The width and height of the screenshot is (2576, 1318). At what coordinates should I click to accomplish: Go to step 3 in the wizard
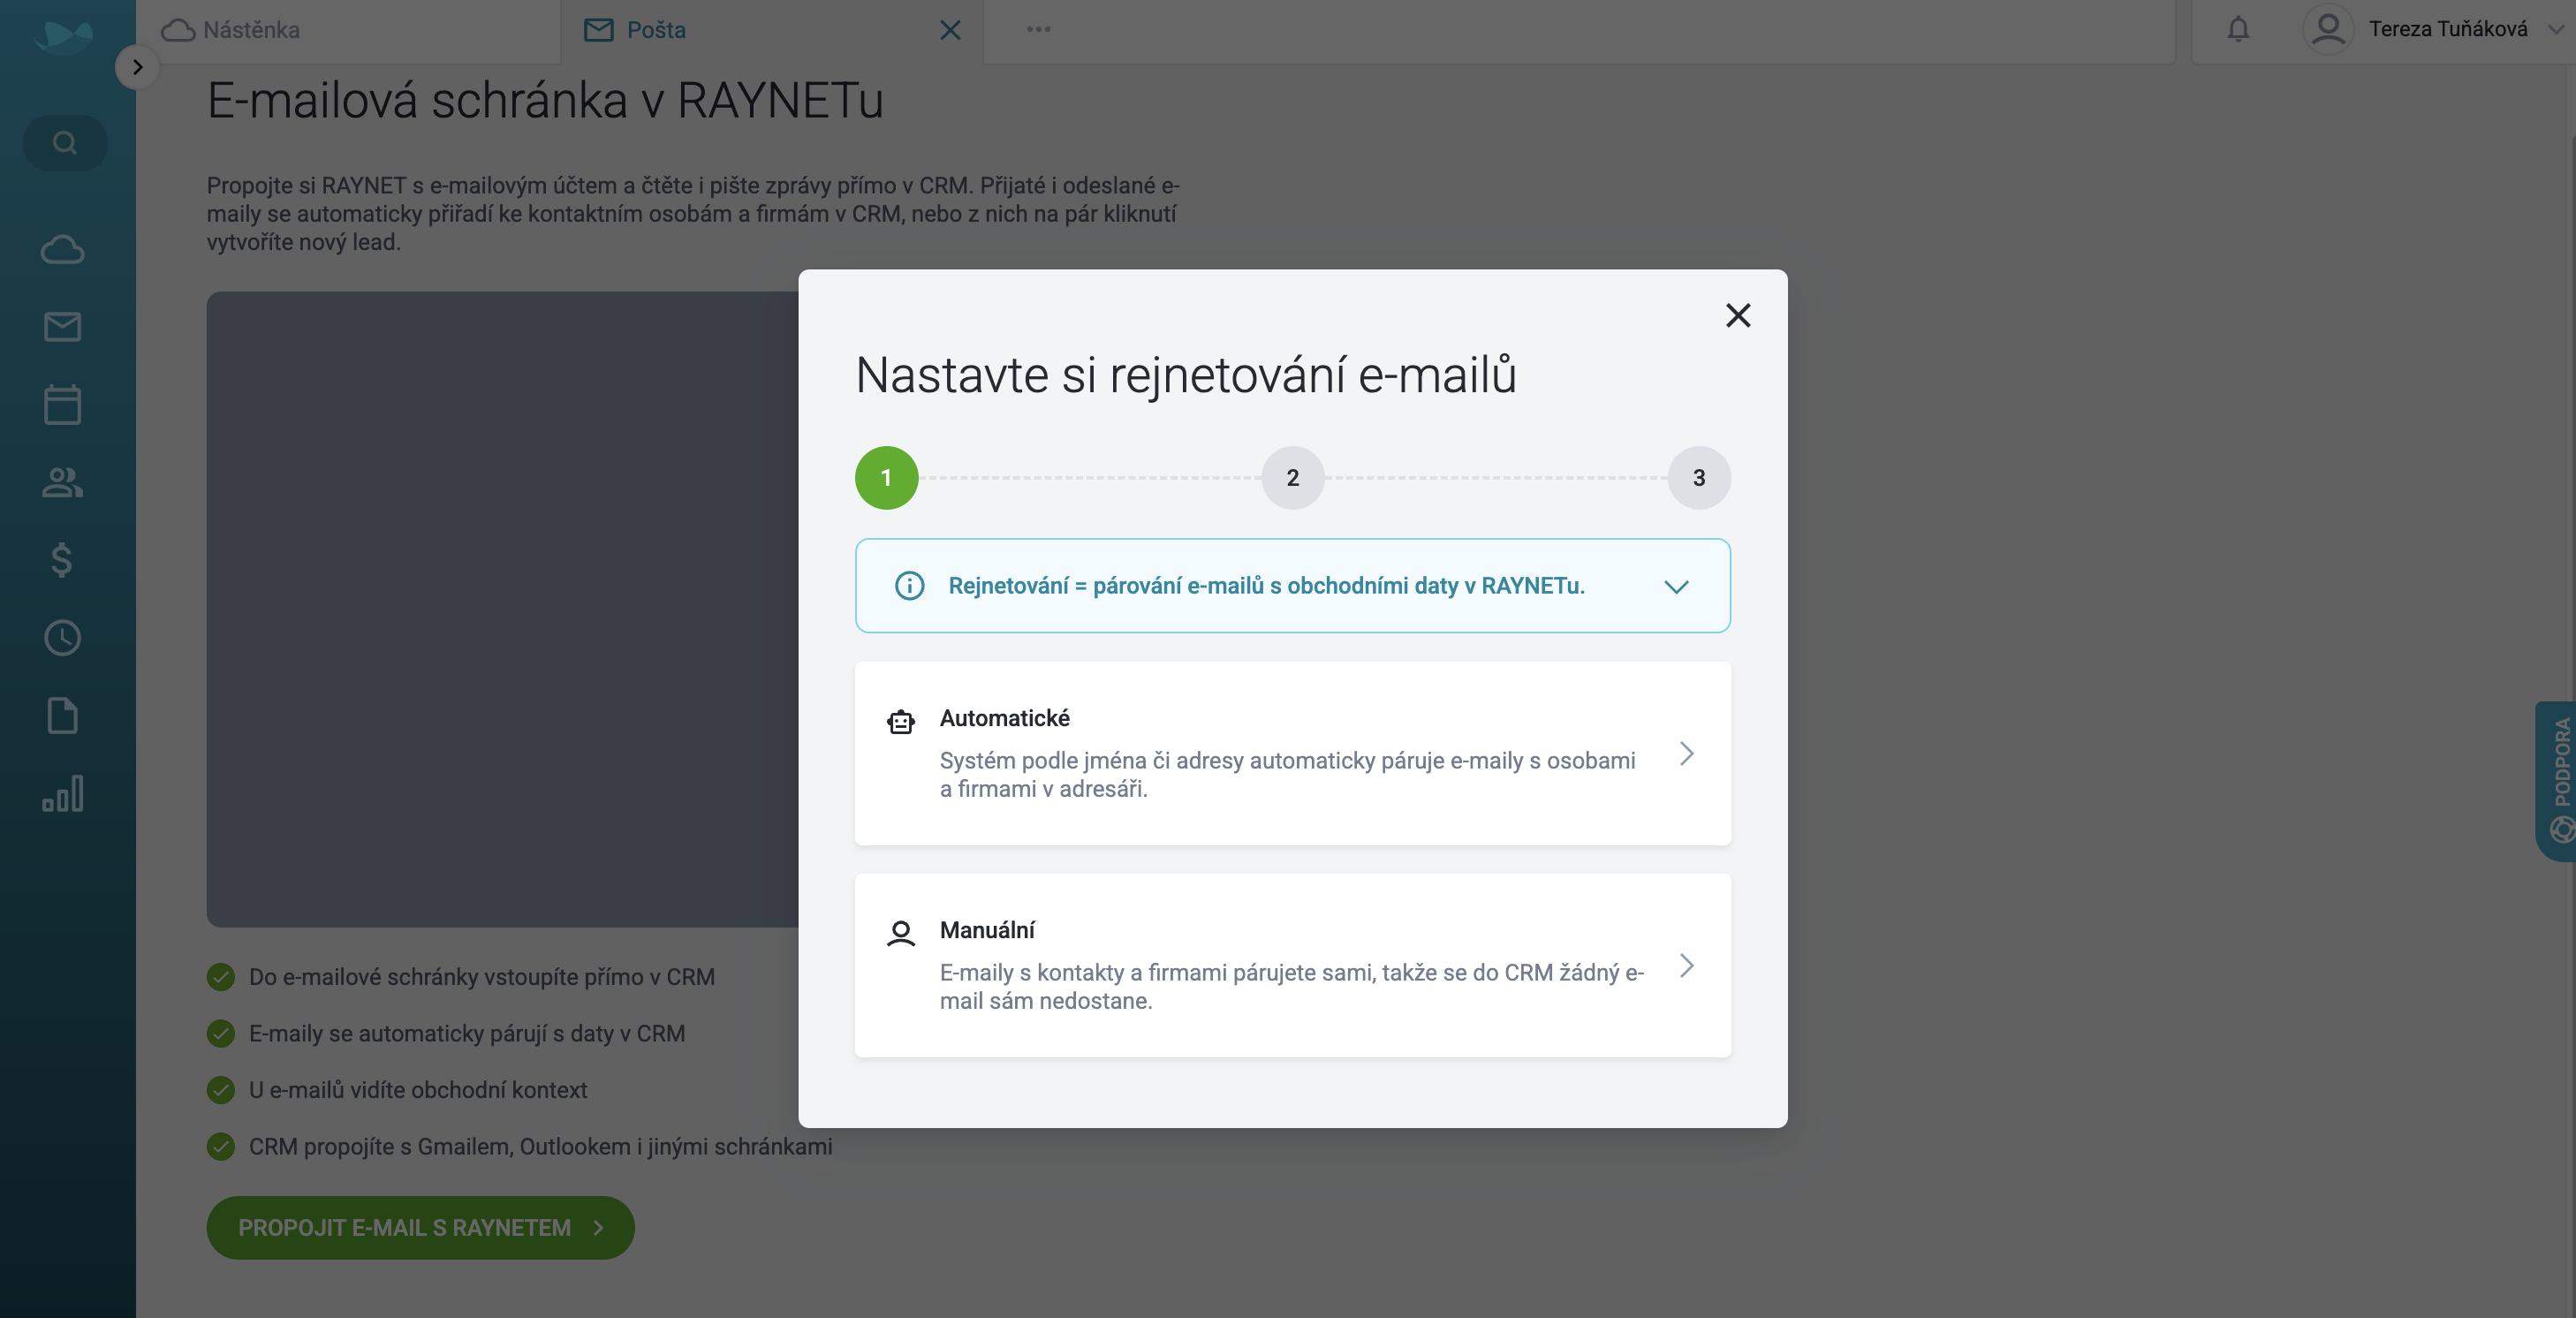coord(1699,478)
